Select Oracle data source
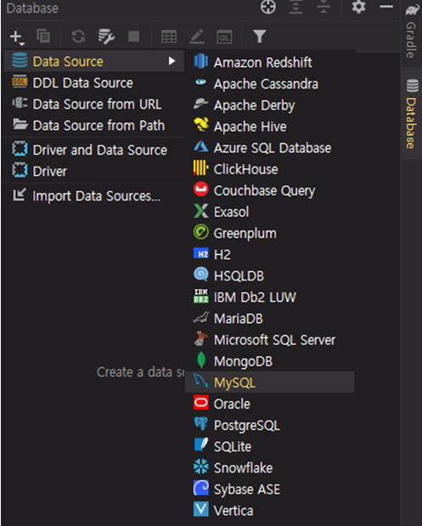 click(x=270, y=404)
